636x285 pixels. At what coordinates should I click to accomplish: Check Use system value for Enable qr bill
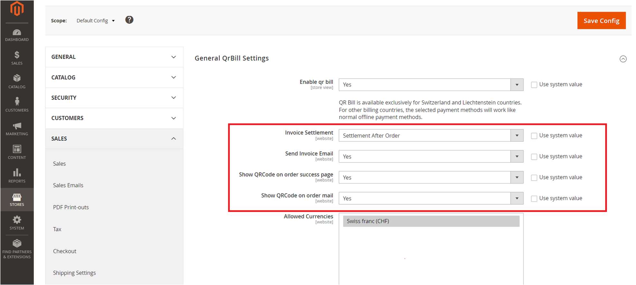point(534,85)
